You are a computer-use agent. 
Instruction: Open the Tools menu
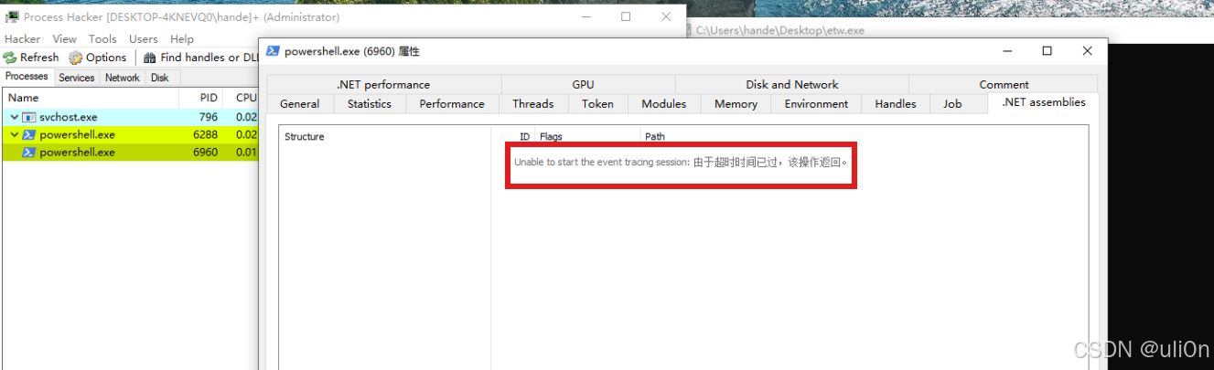pyautogui.click(x=102, y=39)
